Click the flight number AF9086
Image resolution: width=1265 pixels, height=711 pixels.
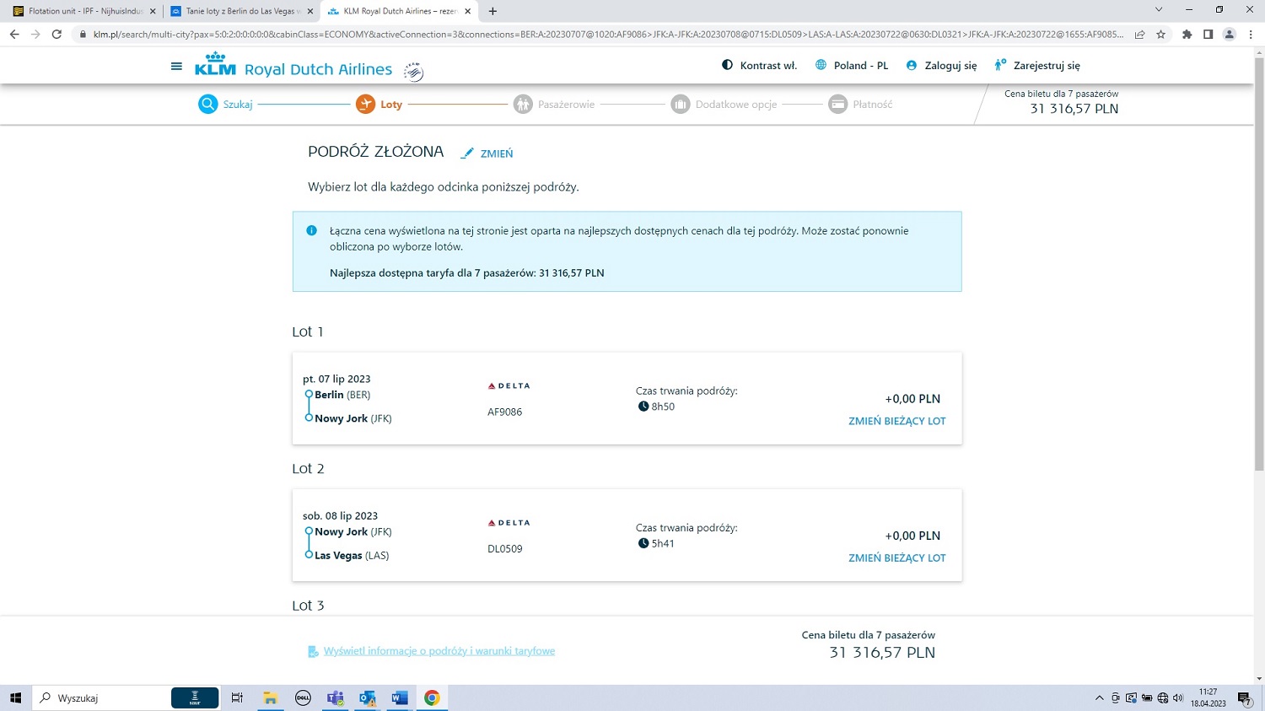click(504, 412)
